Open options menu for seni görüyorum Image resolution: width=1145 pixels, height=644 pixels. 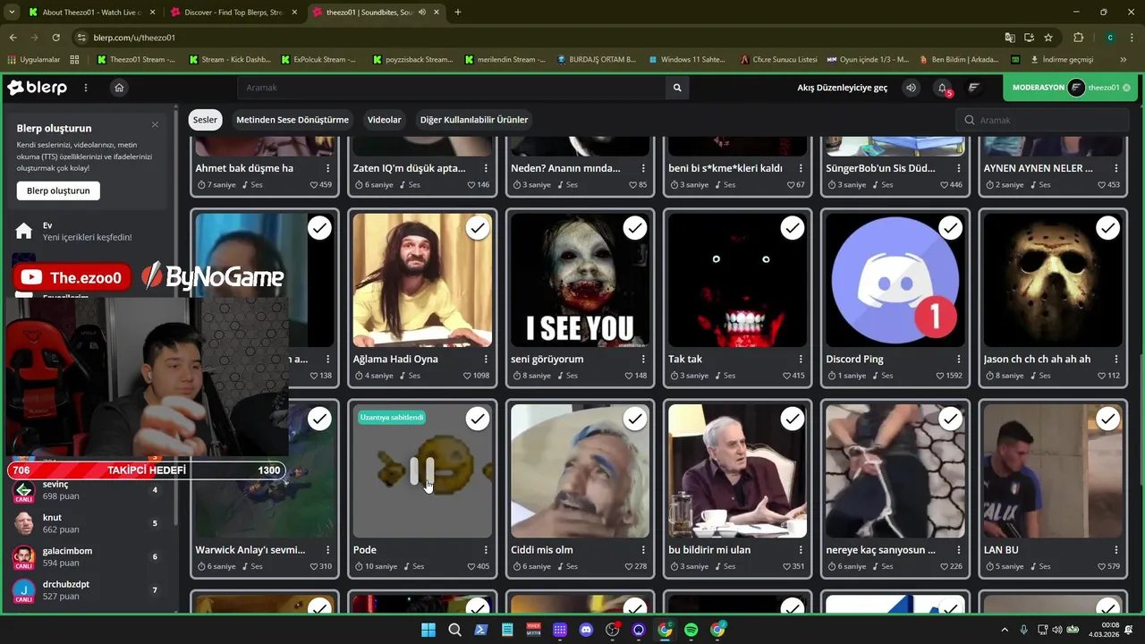point(643,359)
